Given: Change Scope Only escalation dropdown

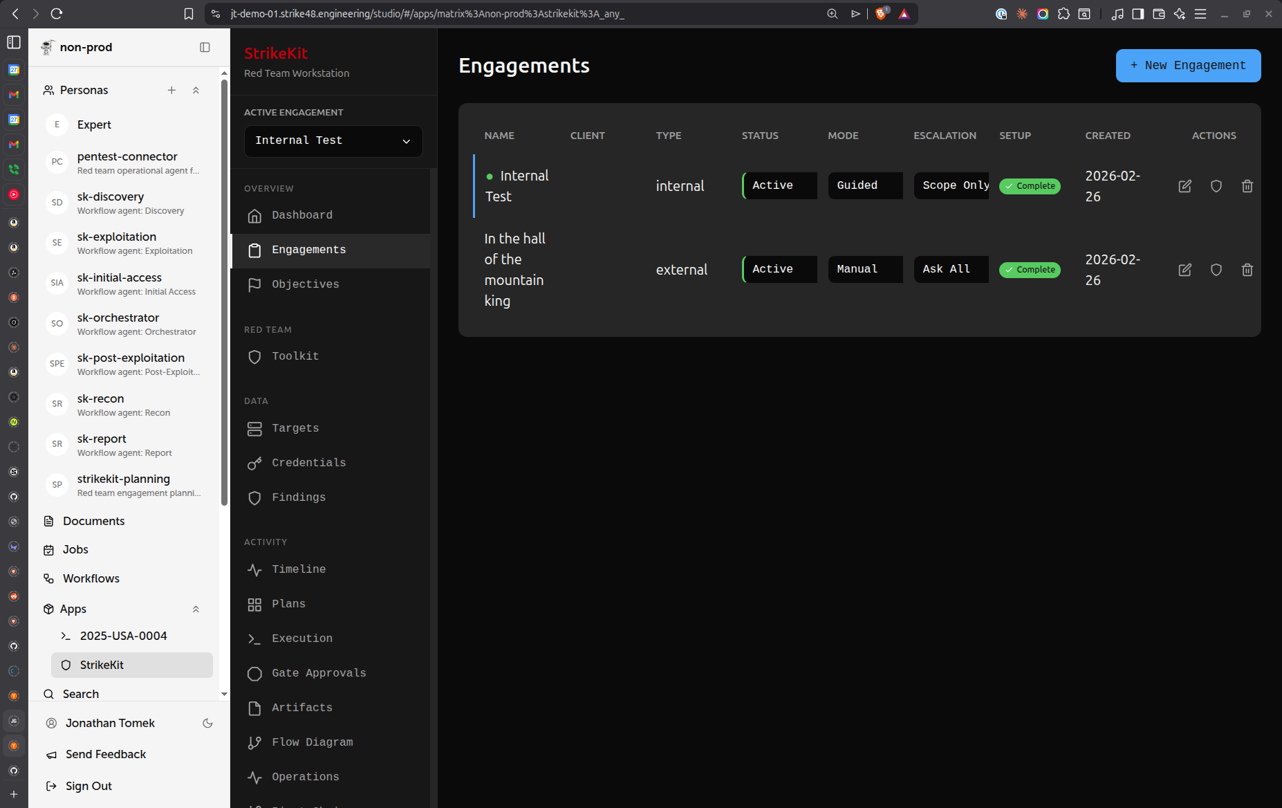Looking at the screenshot, I should pyautogui.click(x=951, y=185).
